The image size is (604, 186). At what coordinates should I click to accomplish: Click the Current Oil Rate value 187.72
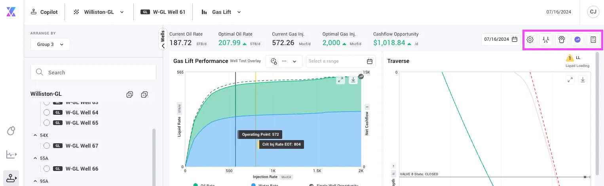point(180,43)
